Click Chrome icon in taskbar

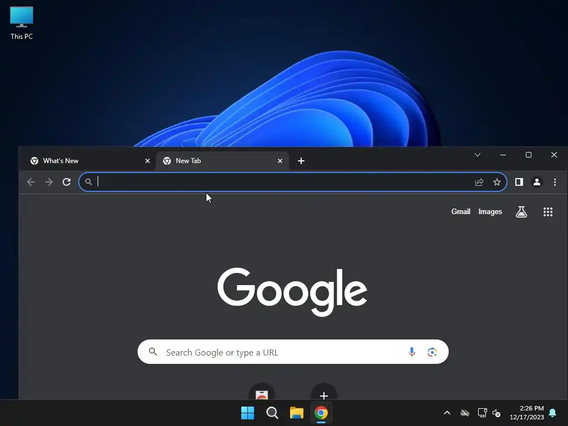point(321,413)
